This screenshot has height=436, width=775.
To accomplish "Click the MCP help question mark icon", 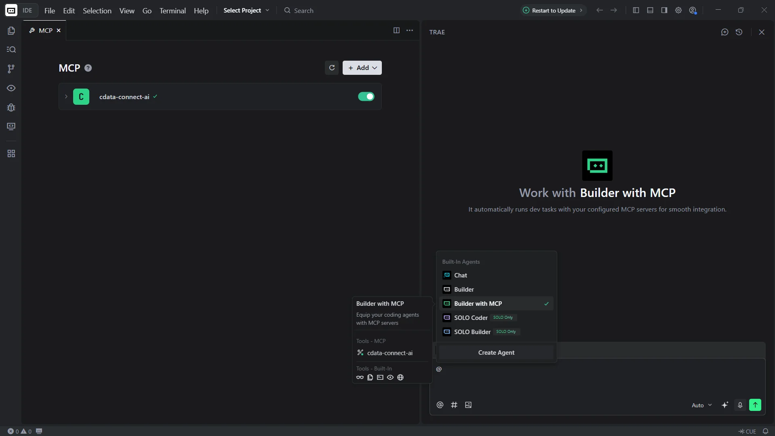I will (x=88, y=68).
